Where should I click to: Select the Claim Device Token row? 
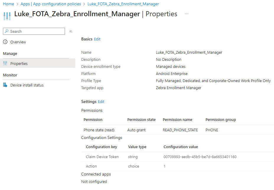[102, 157]
